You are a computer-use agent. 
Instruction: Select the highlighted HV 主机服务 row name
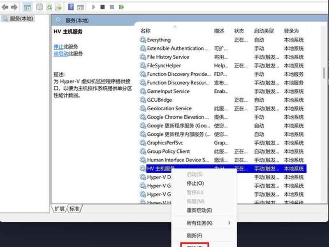[161, 169]
